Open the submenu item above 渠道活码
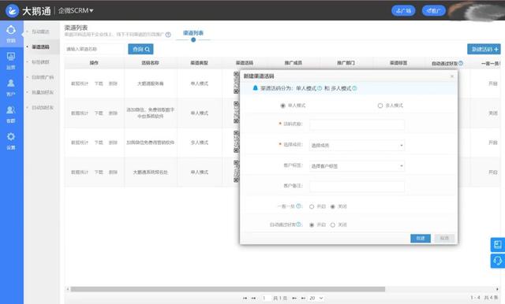 [40, 32]
